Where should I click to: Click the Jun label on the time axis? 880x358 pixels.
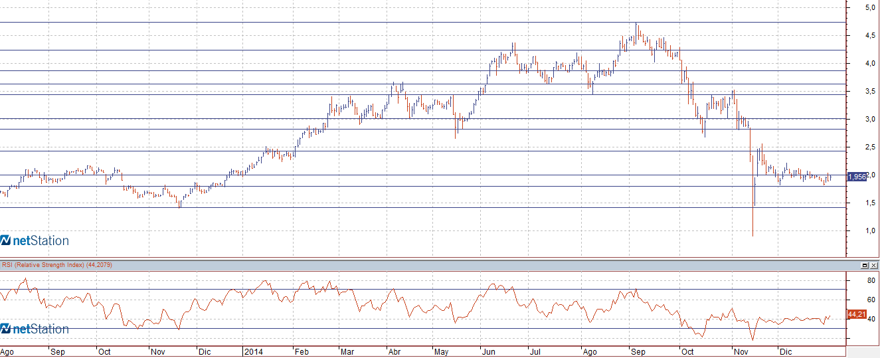click(488, 351)
